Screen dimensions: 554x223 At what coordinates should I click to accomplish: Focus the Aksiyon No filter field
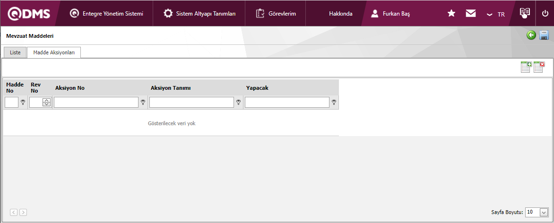click(x=96, y=103)
